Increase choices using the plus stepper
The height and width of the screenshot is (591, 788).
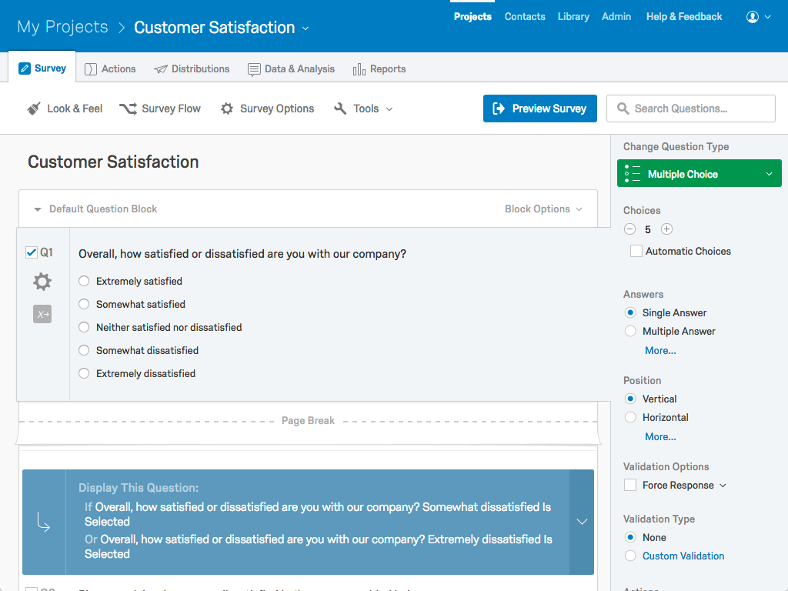(666, 229)
